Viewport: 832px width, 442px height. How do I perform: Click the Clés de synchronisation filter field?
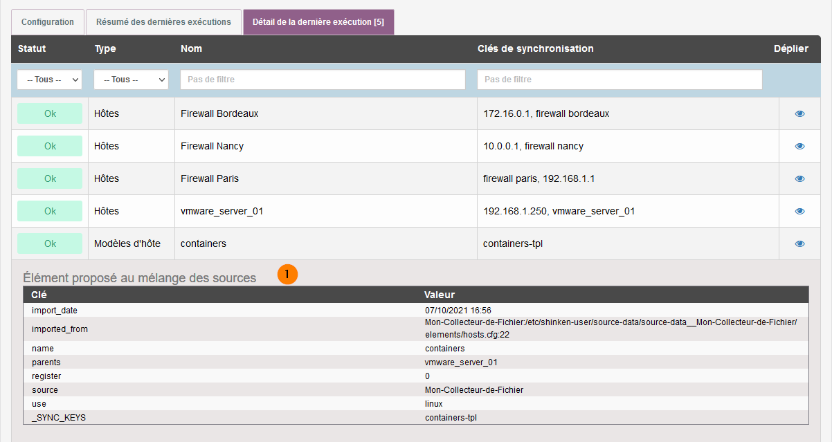[x=620, y=80]
